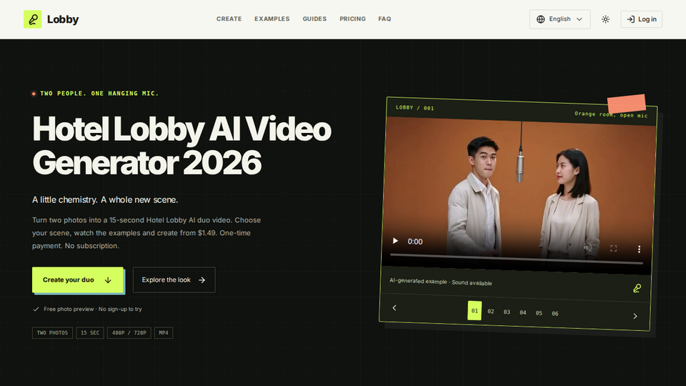Play the example video
The width and height of the screenshot is (686, 386).
click(395, 241)
